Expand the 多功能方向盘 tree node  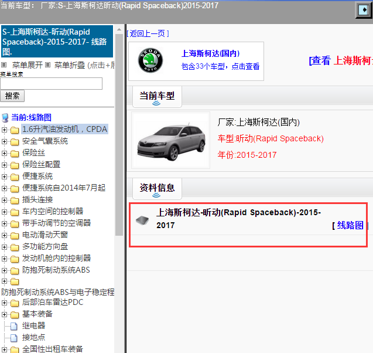[4, 247]
